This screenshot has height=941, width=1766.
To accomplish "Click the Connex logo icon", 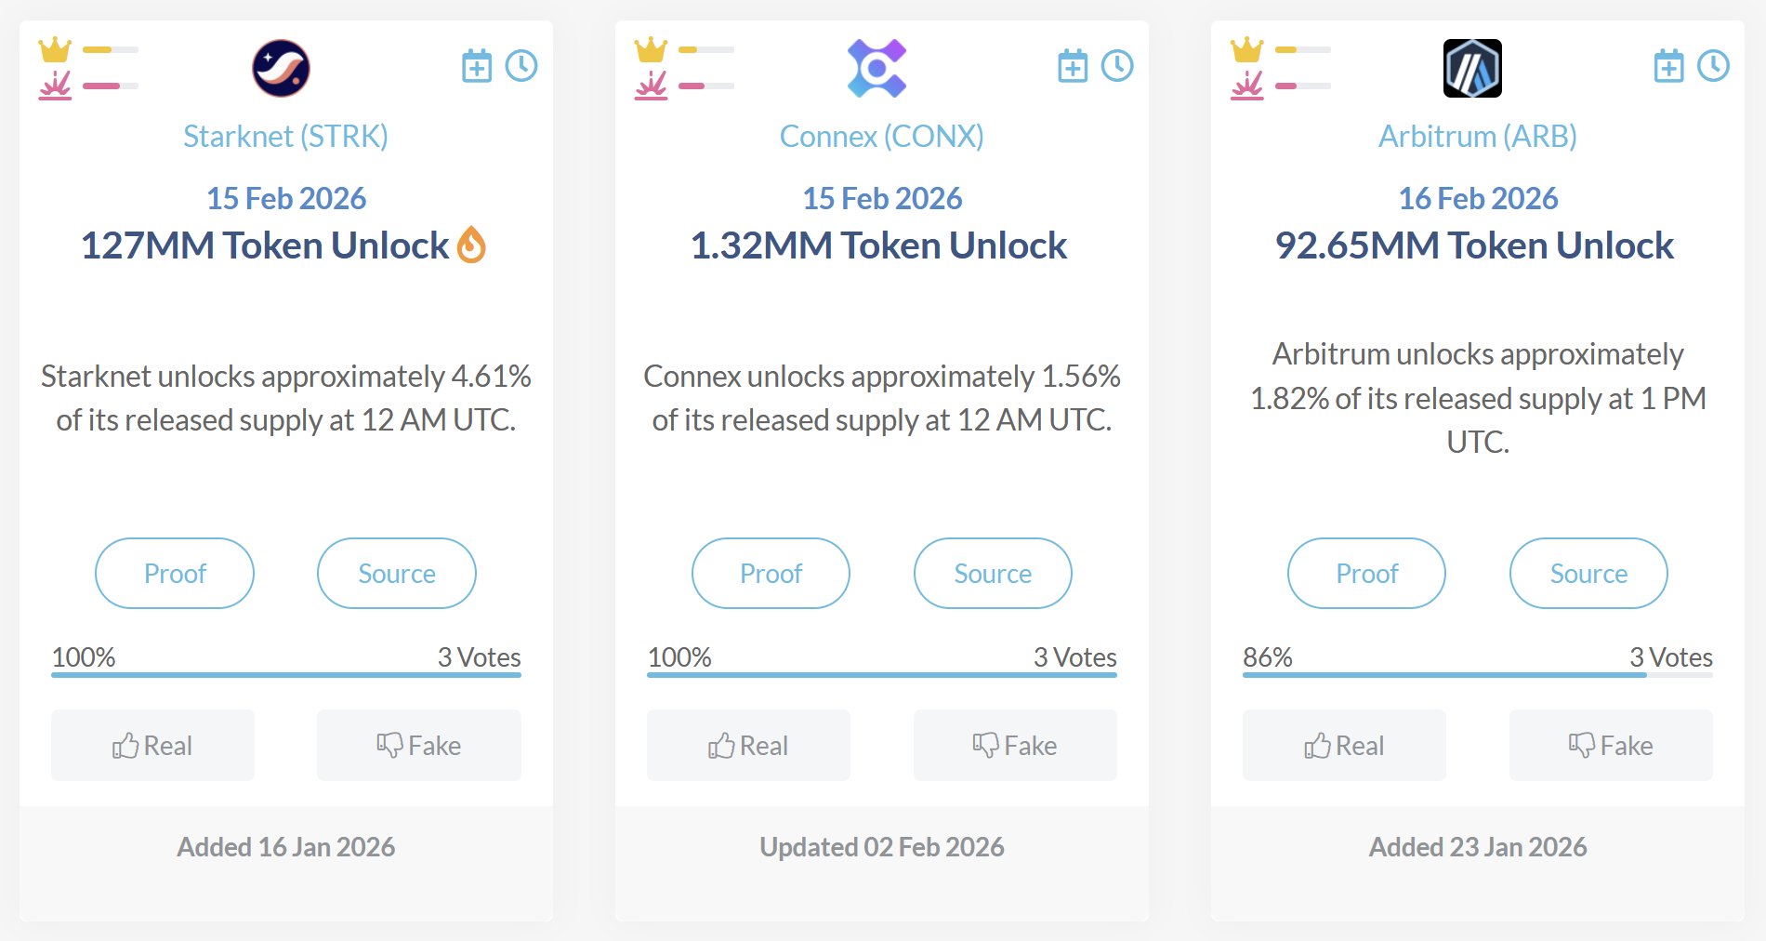I will click(x=876, y=68).
